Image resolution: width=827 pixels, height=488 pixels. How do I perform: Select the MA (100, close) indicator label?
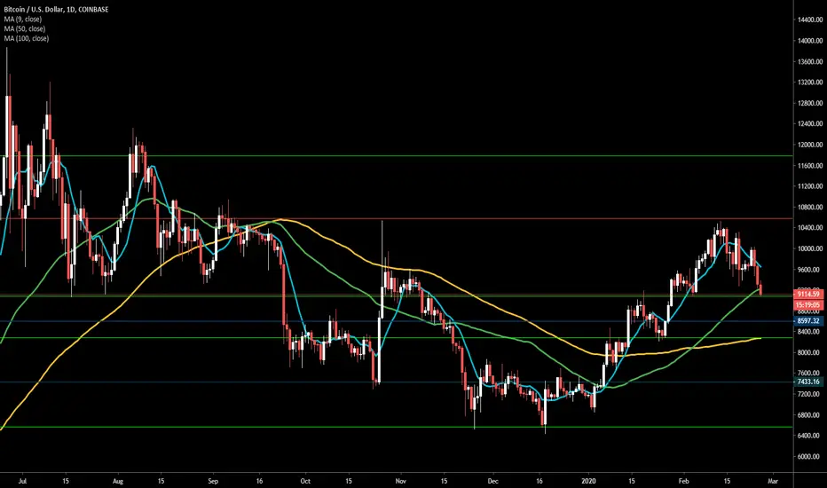(27, 38)
